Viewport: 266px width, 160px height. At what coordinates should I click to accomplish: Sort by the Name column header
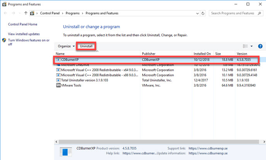[x=60, y=54]
